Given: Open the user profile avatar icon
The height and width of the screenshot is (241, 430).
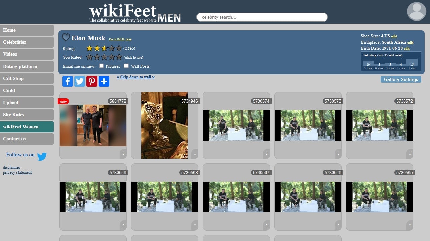Looking at the screenshot, I should click(416, 11).
